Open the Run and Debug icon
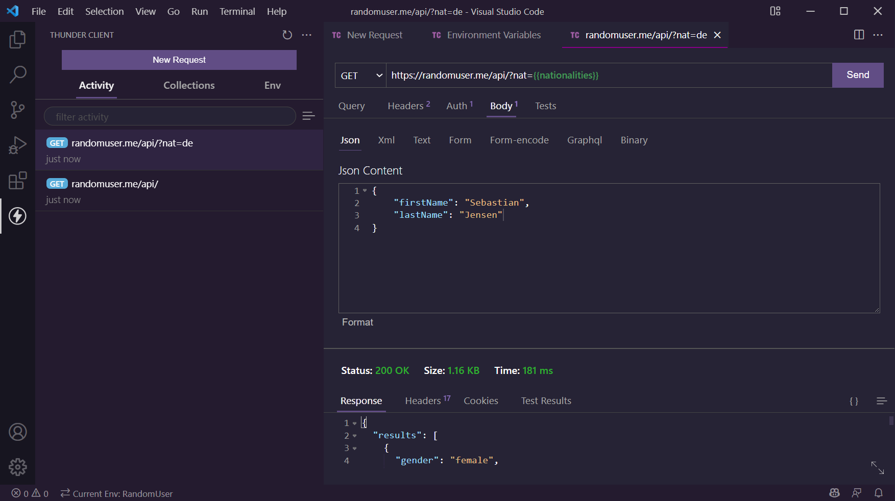 (x=17, y=145)
